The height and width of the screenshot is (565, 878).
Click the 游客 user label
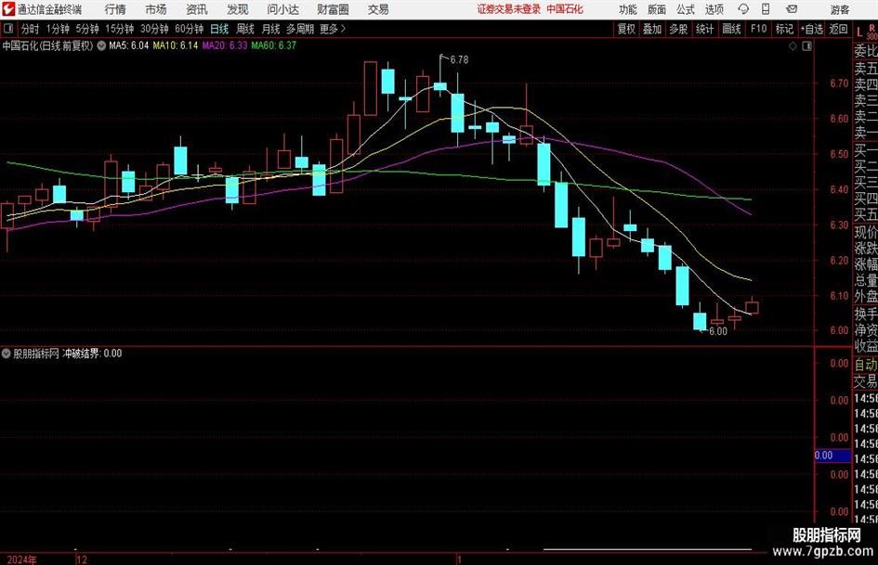coord(840,9)
